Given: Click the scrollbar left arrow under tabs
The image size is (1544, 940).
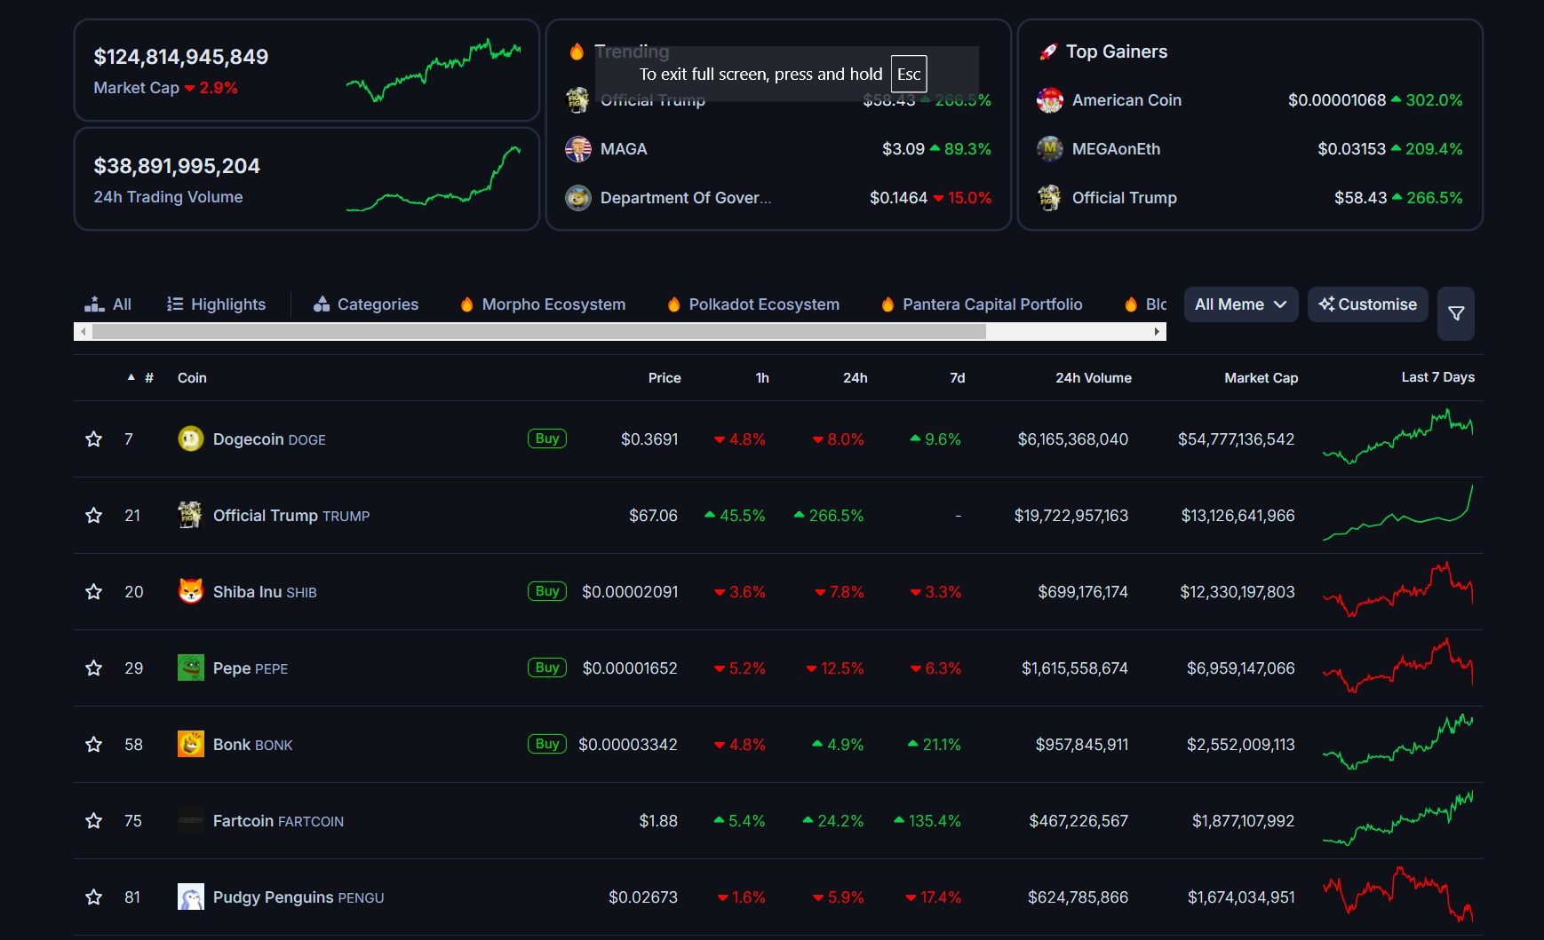Looking at the screenshot, I should [83, 331].
